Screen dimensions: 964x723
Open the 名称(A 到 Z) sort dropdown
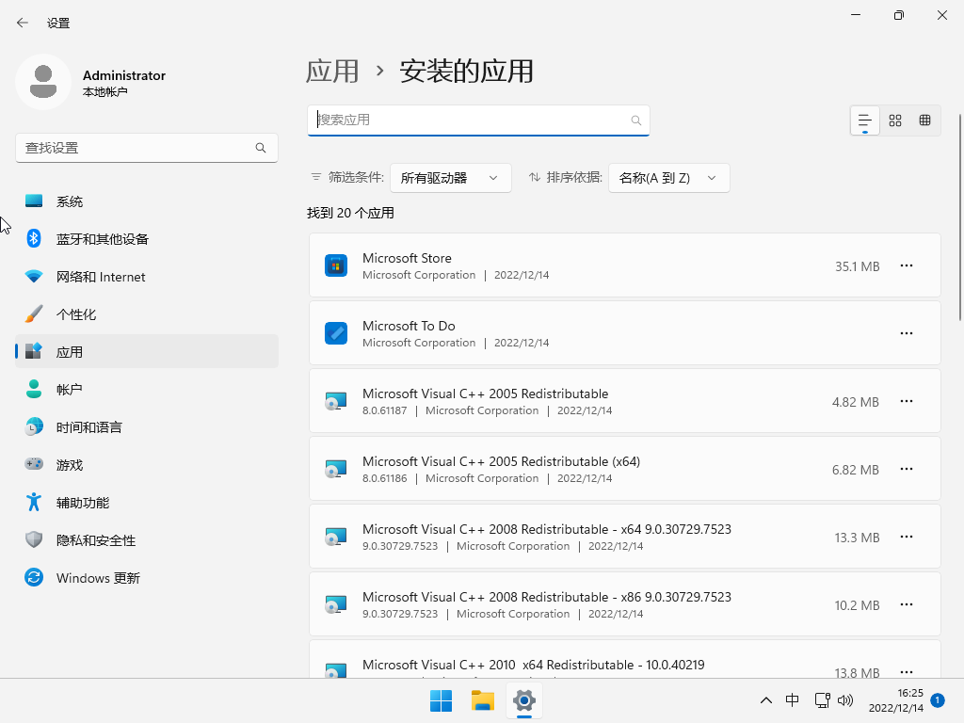click(x=668, y=177)
